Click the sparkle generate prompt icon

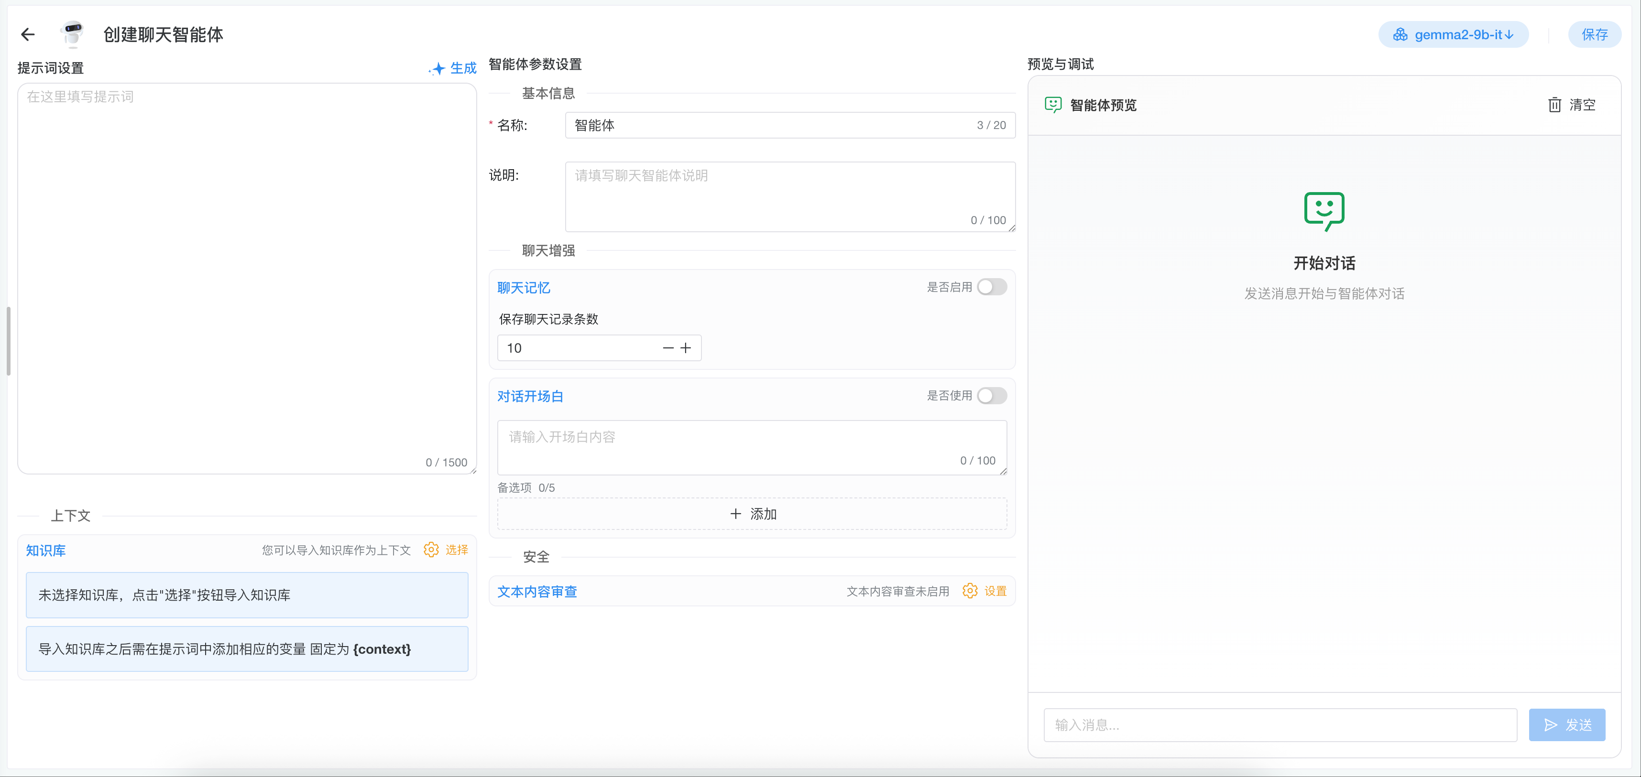pyautogui.click(x=438, y=68)
